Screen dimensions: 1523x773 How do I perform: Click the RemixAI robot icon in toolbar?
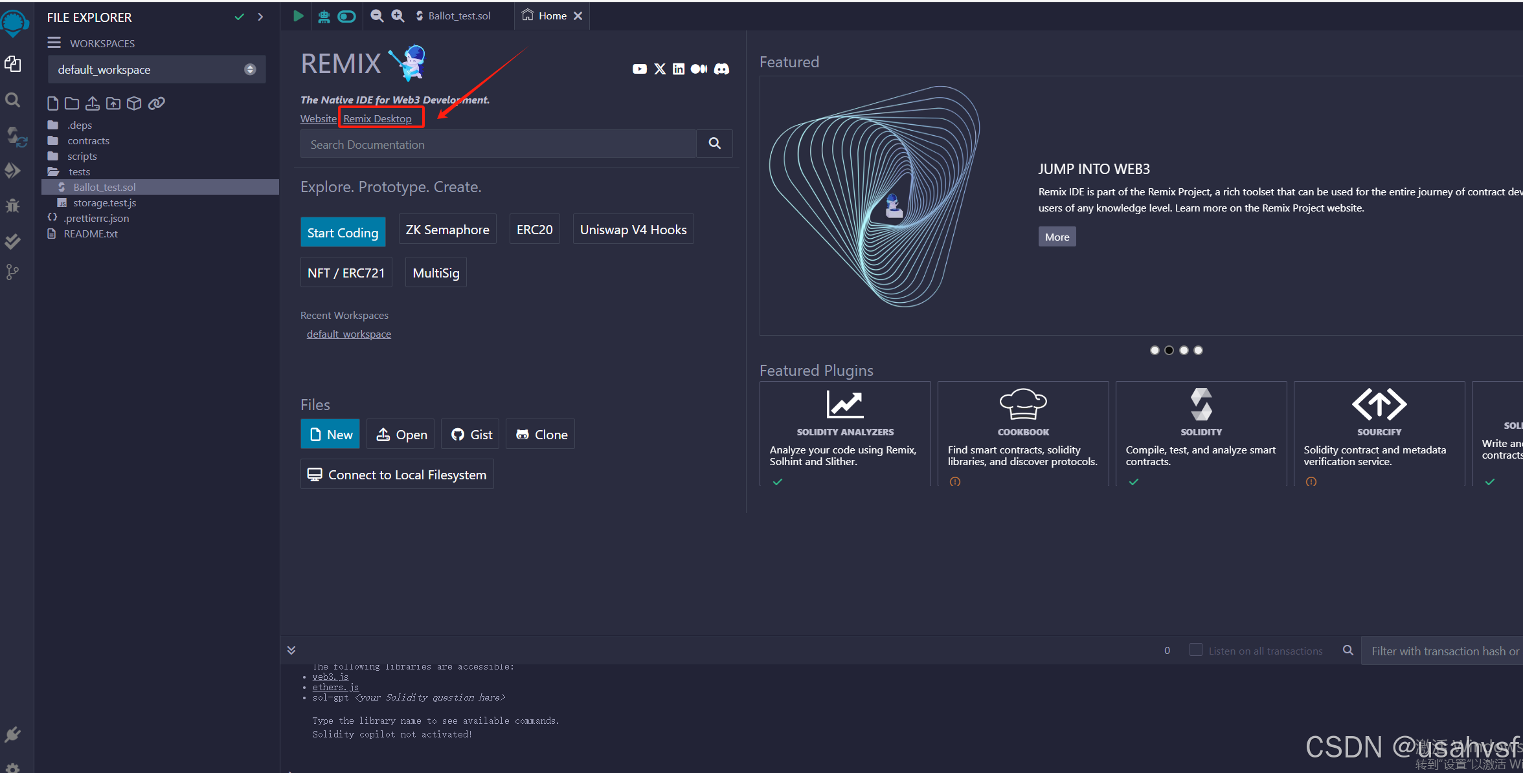coord(323,16)
